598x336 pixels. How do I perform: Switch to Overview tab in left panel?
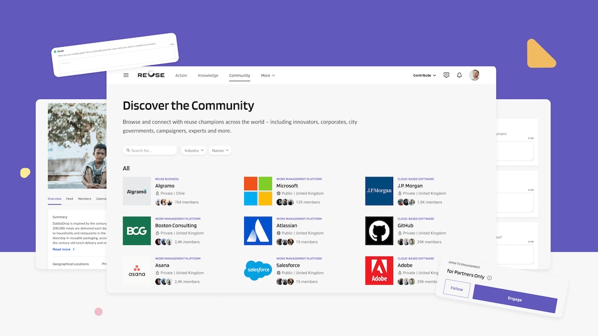[x=54, y=199]
